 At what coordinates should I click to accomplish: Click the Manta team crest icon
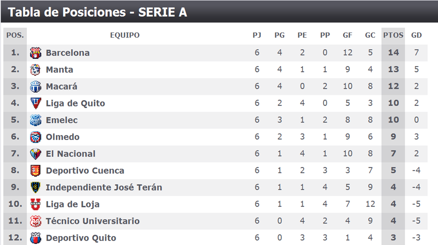(35, 70)
